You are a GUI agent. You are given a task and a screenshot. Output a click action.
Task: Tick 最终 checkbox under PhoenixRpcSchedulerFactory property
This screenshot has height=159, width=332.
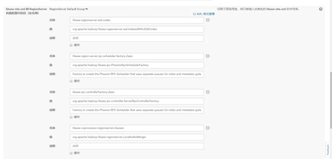click(x=71, y=81)
